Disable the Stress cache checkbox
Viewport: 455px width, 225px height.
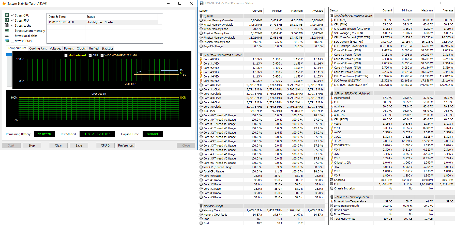click(x=12, y=26)
